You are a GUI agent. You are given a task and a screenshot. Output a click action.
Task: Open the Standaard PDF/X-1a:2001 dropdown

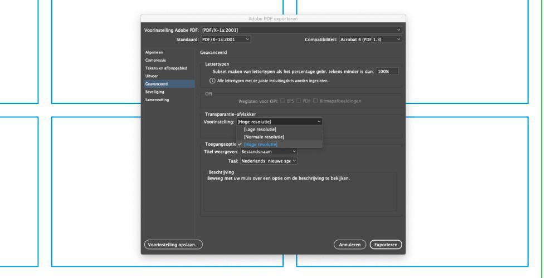(x=226, y=39)
